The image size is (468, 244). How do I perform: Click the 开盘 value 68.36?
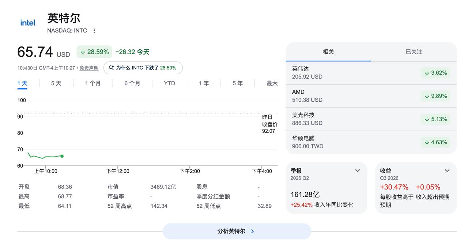(x=65, y=187)
